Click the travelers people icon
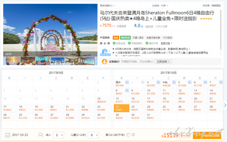This screenshot has height=142, width=227. (x=41, y=135)
